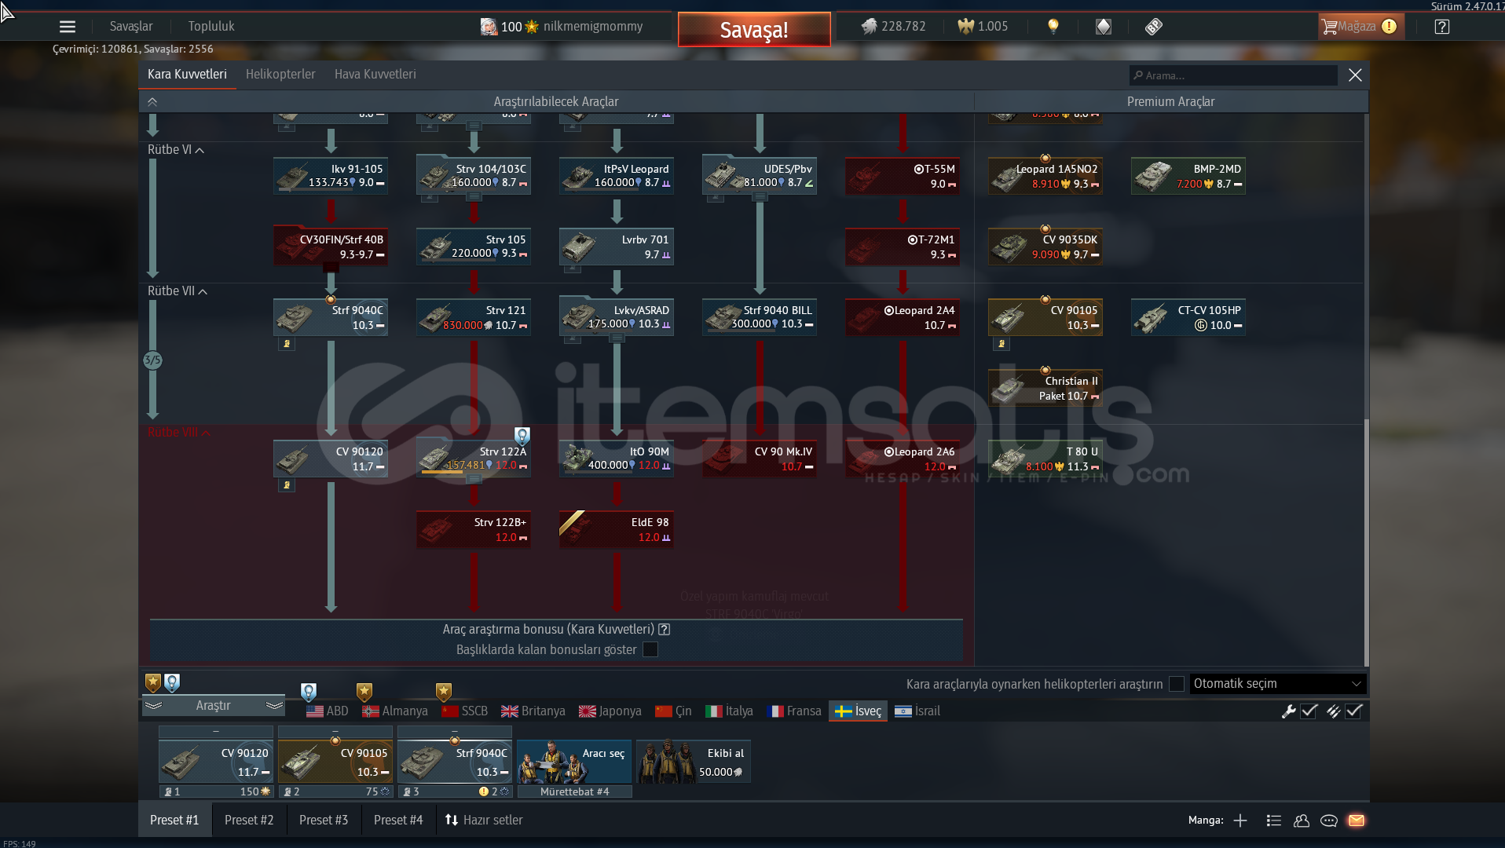Click the Arama search field
The image size is (1505, 848).
tap(1233, 75)
